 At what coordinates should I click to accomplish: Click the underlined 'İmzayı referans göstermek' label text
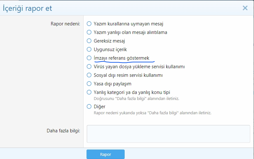click(x=122, y=58)
